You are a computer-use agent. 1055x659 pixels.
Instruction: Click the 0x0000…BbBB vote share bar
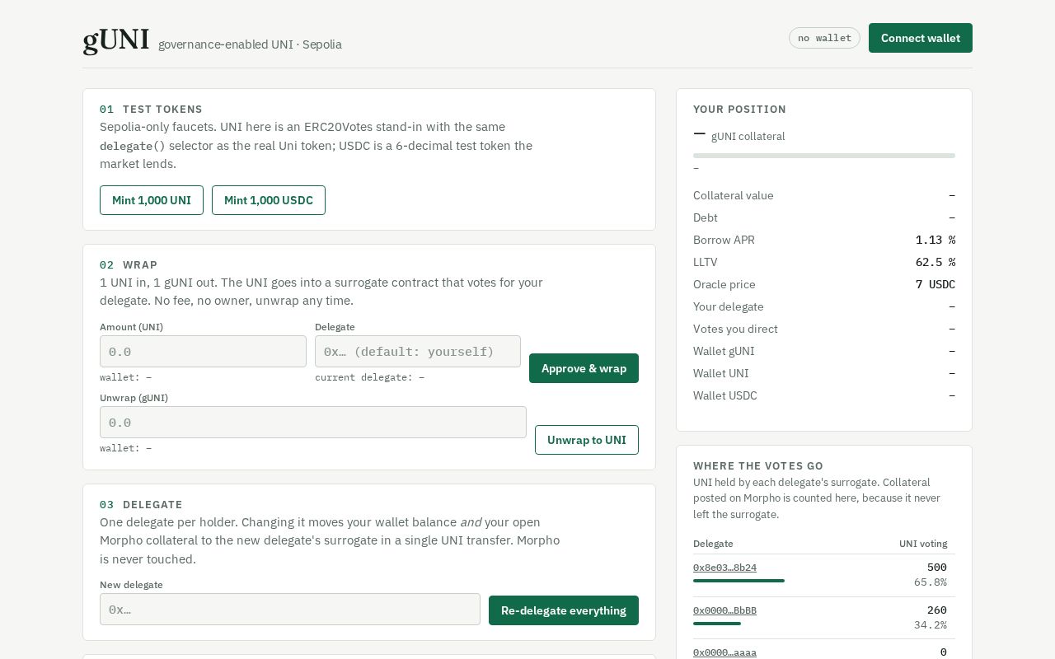pos(717,624)
